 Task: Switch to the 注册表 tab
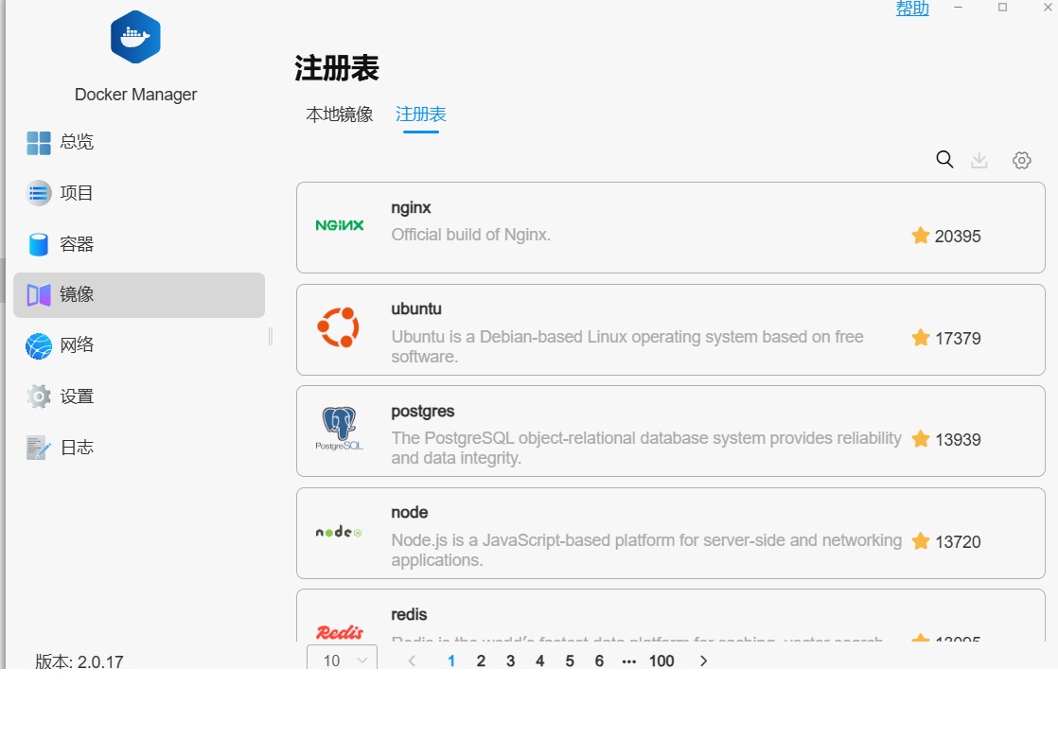pos(421,115)
